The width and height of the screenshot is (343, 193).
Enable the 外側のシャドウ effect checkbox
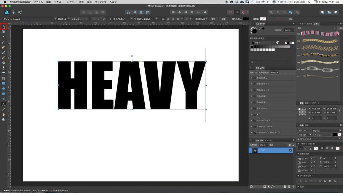255,84
